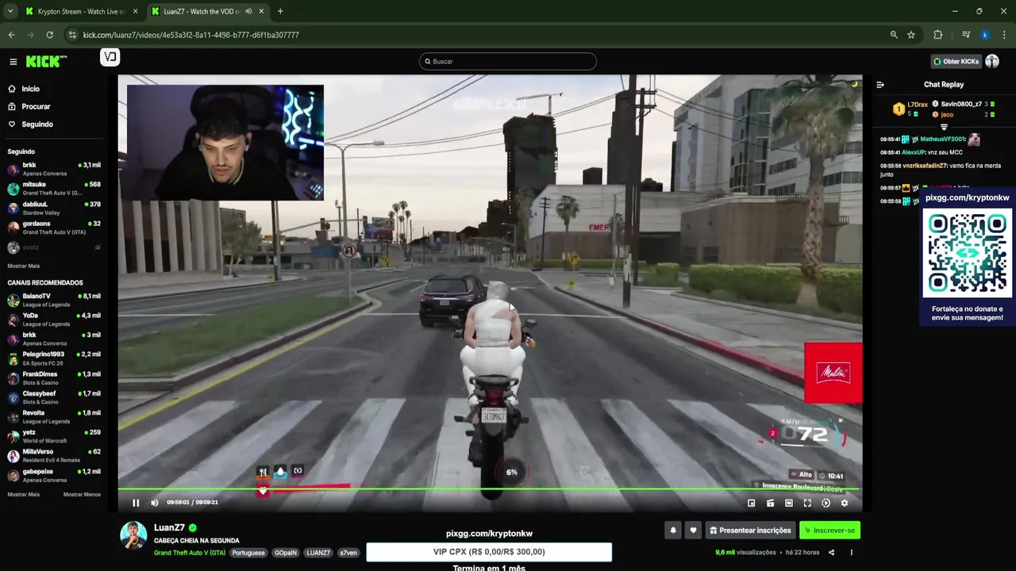Open LuanZ7 channel avatar
This screenshot has width=1016, height=571.
(133, 535)
